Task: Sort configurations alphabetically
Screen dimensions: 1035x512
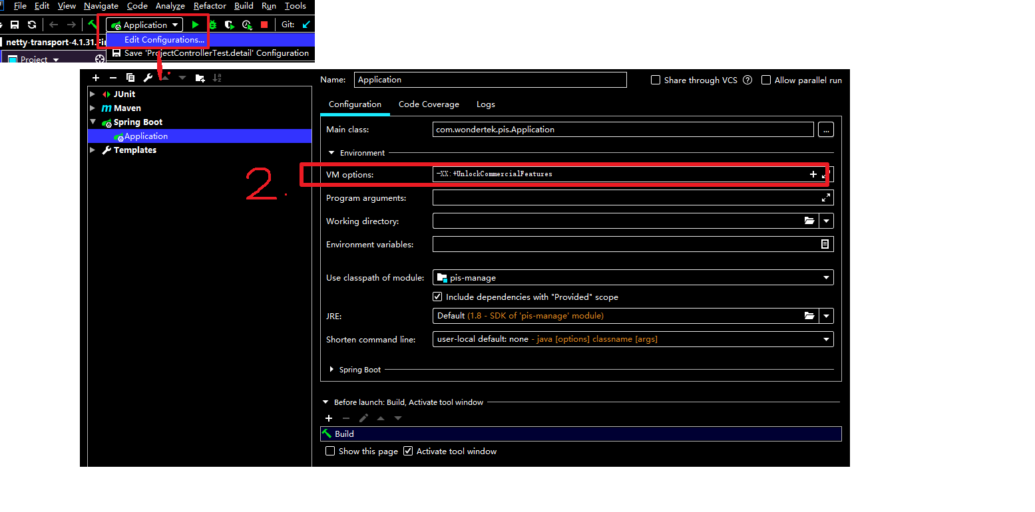Action: (217, 78)
